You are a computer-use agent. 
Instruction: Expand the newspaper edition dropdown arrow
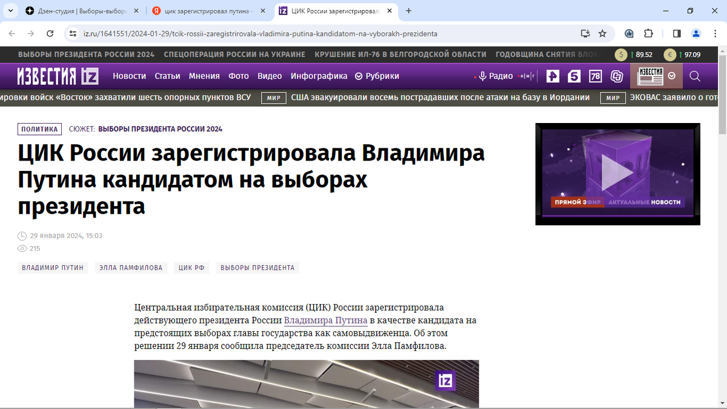(x=672, y=76)
